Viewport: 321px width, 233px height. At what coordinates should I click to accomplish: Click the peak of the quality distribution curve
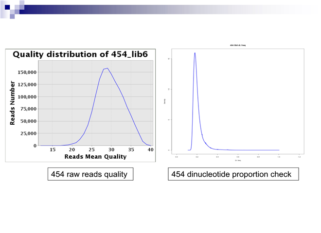107,68
